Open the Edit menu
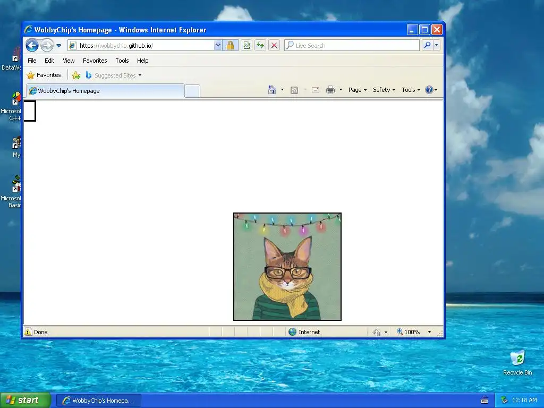Screen dimensions: 544x408 pos(49,61)
